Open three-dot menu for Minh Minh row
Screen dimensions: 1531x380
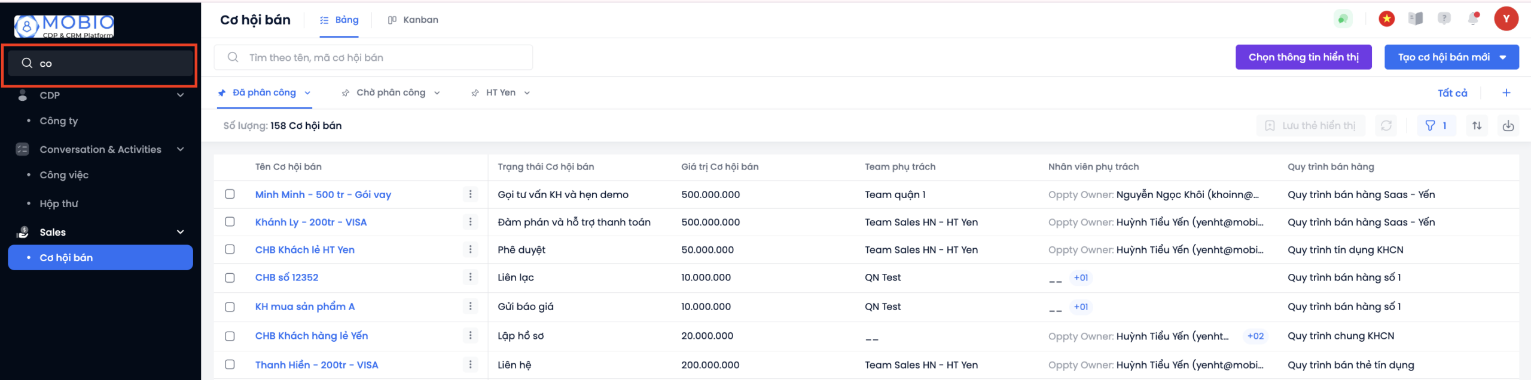470,194
